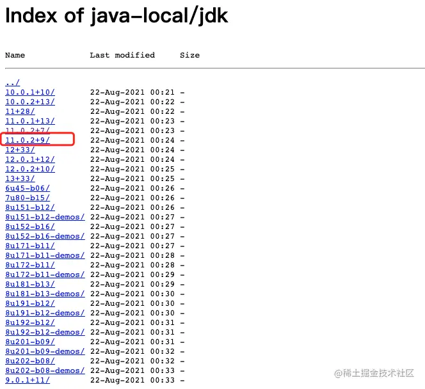
Task: Open the 8u171-b11-demos/ directory link
Action: 45,255
